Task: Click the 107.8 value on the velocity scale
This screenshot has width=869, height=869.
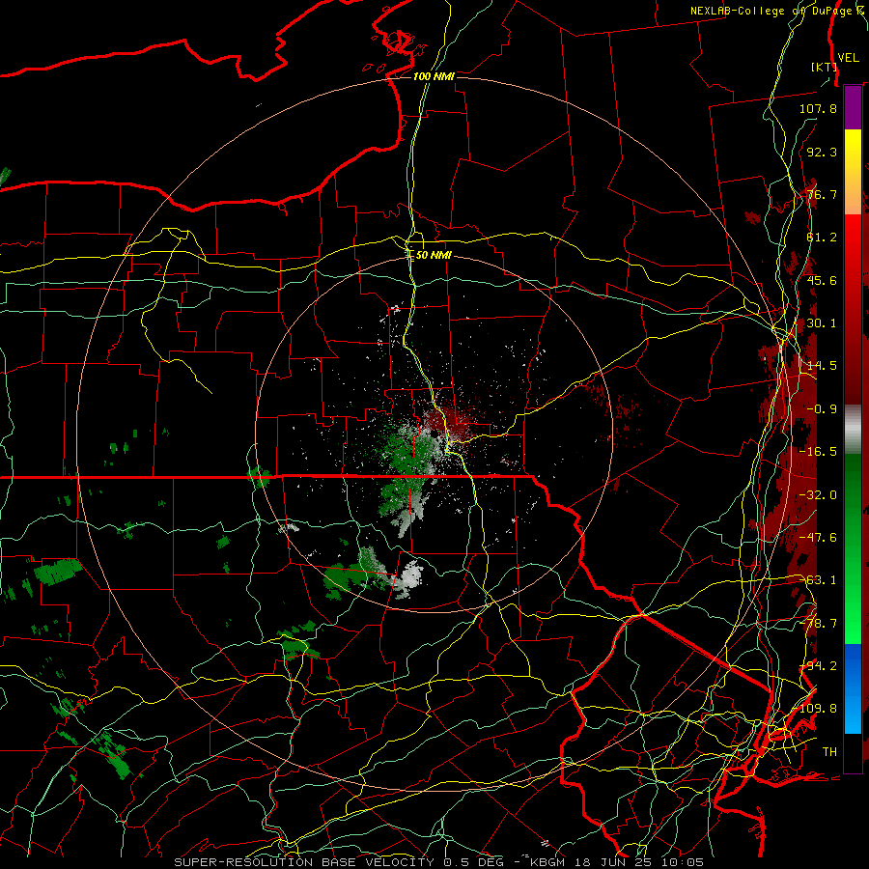Action: point(818,108)
